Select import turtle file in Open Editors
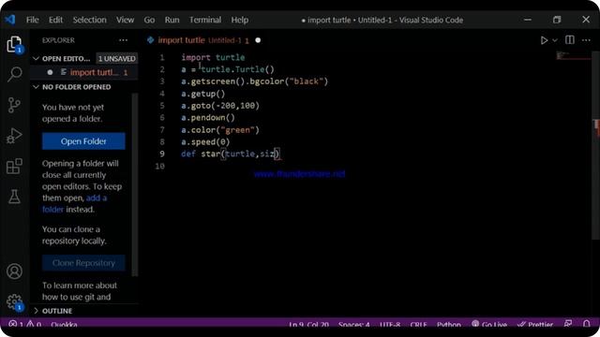Viewport: 600px width, 337px height. (x=84, y=72)
